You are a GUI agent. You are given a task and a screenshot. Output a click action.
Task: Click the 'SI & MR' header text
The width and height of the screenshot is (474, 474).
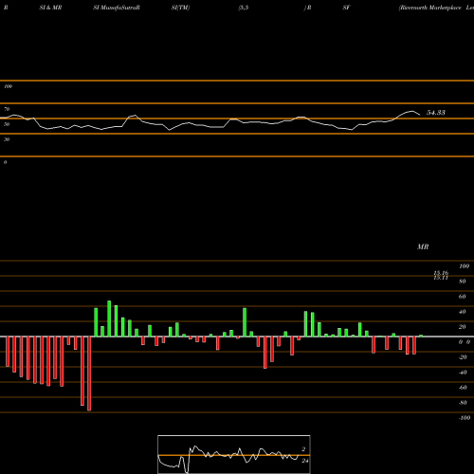point(50,8)
